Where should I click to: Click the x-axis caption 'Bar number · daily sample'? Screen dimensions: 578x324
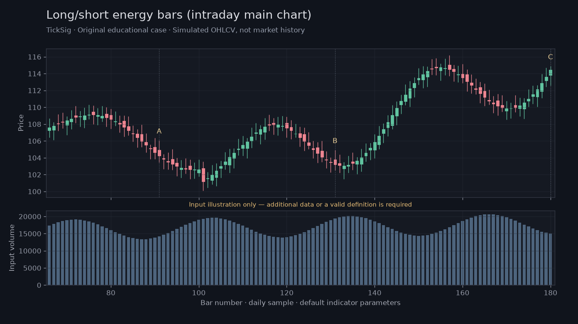300,303
